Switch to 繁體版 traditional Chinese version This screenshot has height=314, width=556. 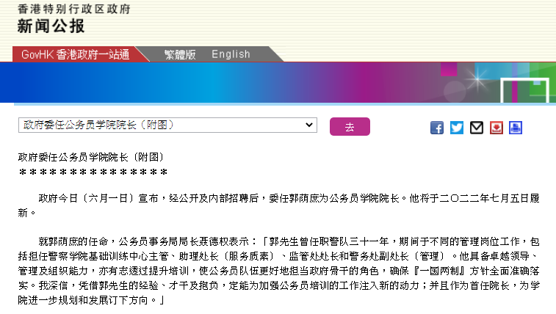[x=180, y=54]
